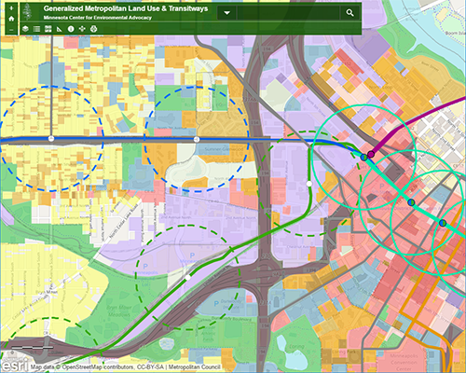Click the 'Sumner-Glenwood' map label
The height and width of the screenshot is (373, 466).
224,149
